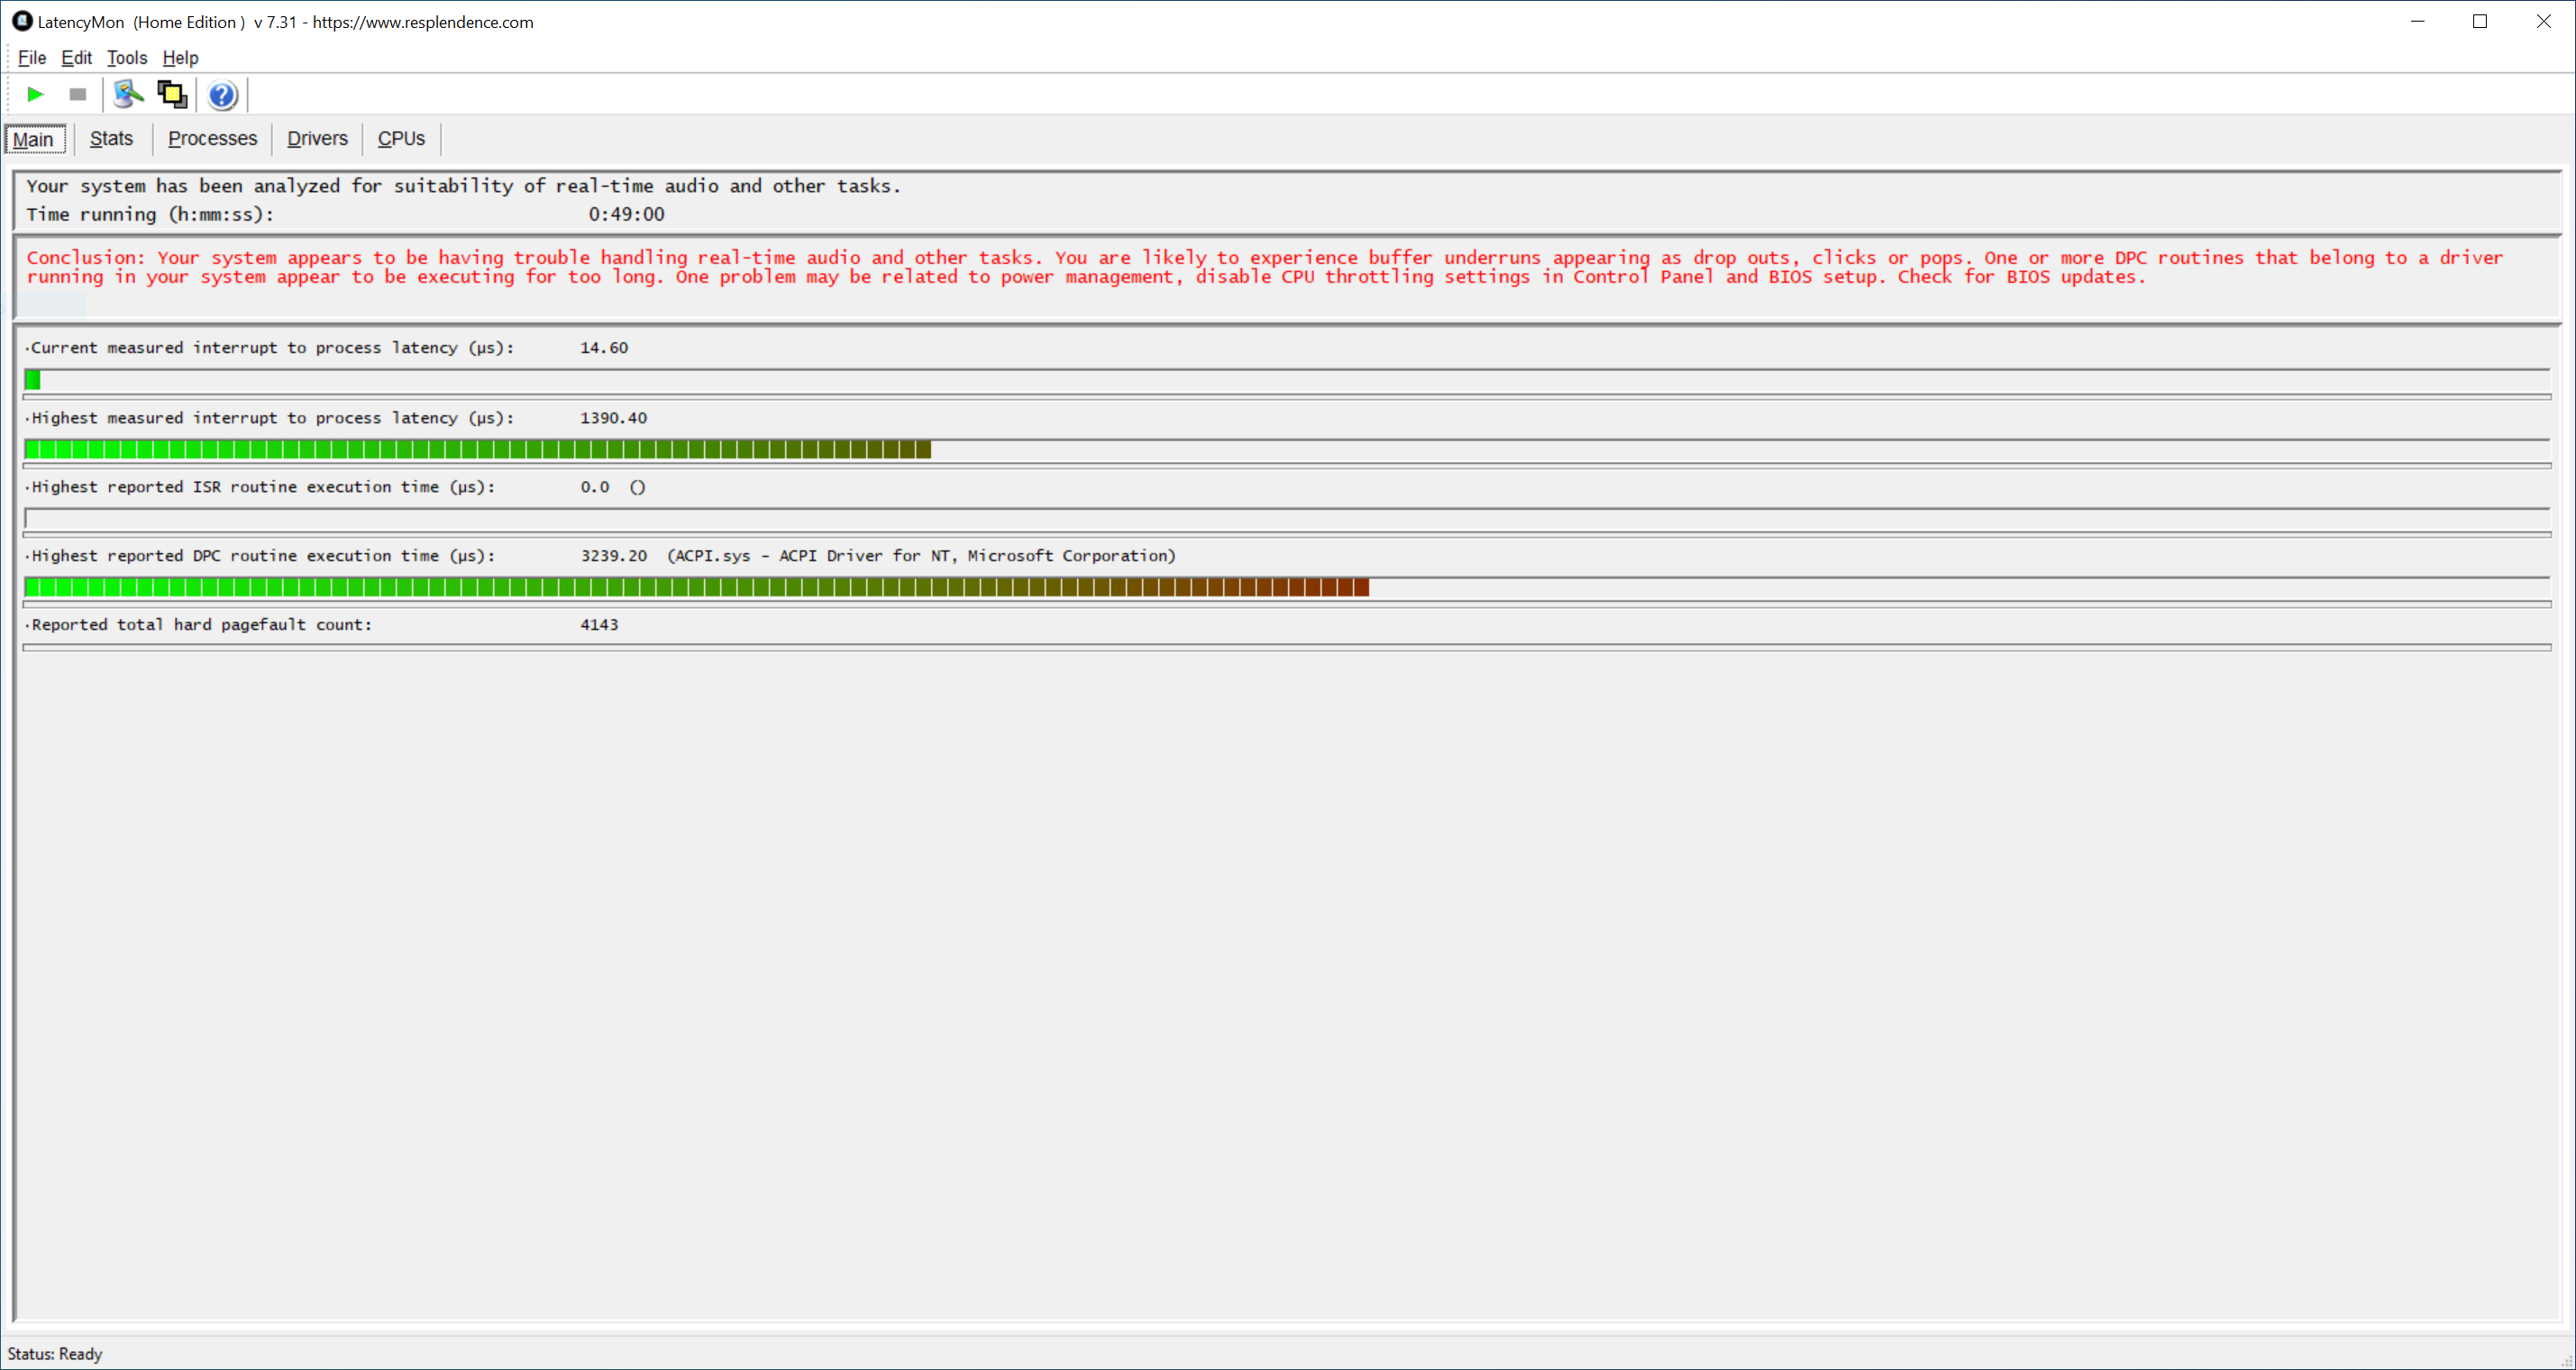Click 'Reported total hard pagefault count' label
This screenshot has height=1370, width=2576.
pyautogui.click(x=201, y=624)
